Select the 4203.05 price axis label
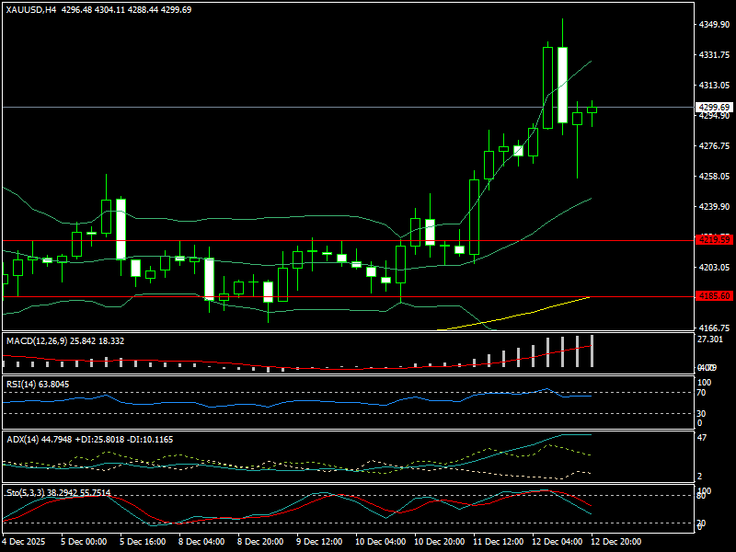The image size is (736, 552). click(x=715, y=268)
